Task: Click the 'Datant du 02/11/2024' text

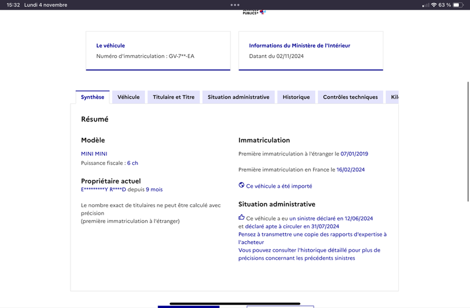Action: 276,56
